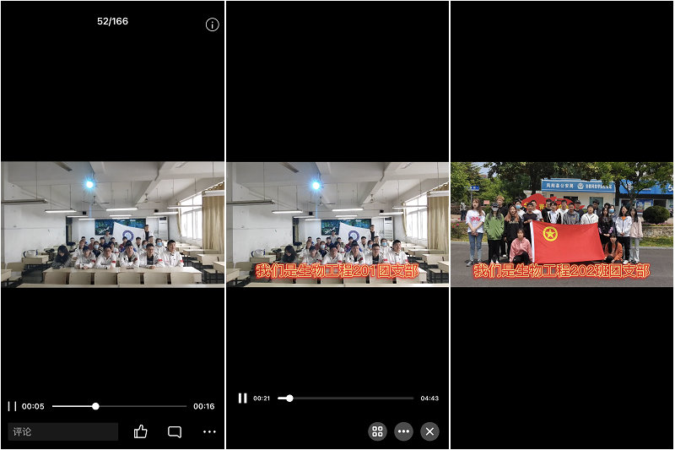This screenshot has width=675, height=450.
Task: Click the 04:43 total duration label
Action: 429,398
